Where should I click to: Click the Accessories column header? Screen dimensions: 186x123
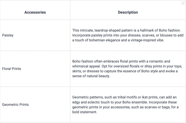click(x=35, y=12)
